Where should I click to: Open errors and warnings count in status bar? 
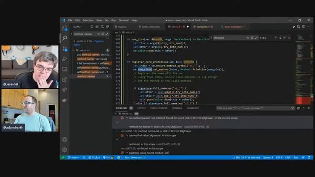[94, 157]
